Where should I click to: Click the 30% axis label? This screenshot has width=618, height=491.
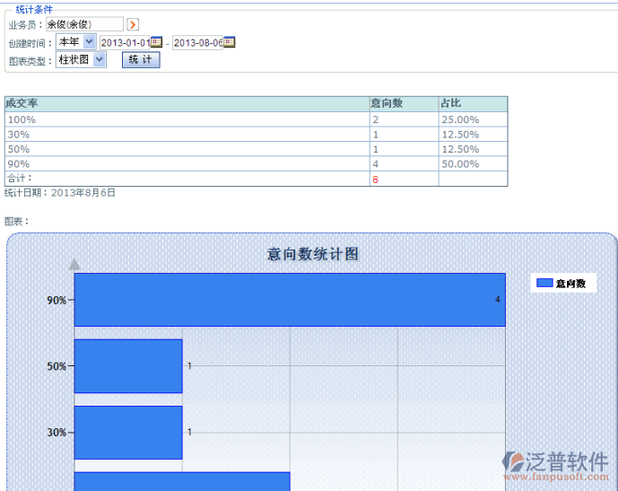pos(57,433)
